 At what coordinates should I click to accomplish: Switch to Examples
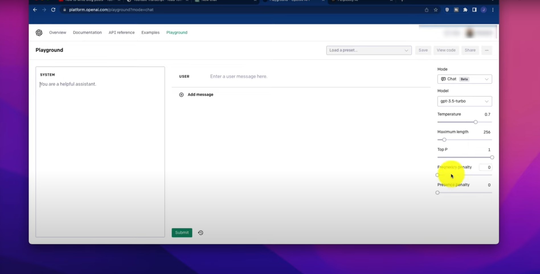(x=150, y=32)
